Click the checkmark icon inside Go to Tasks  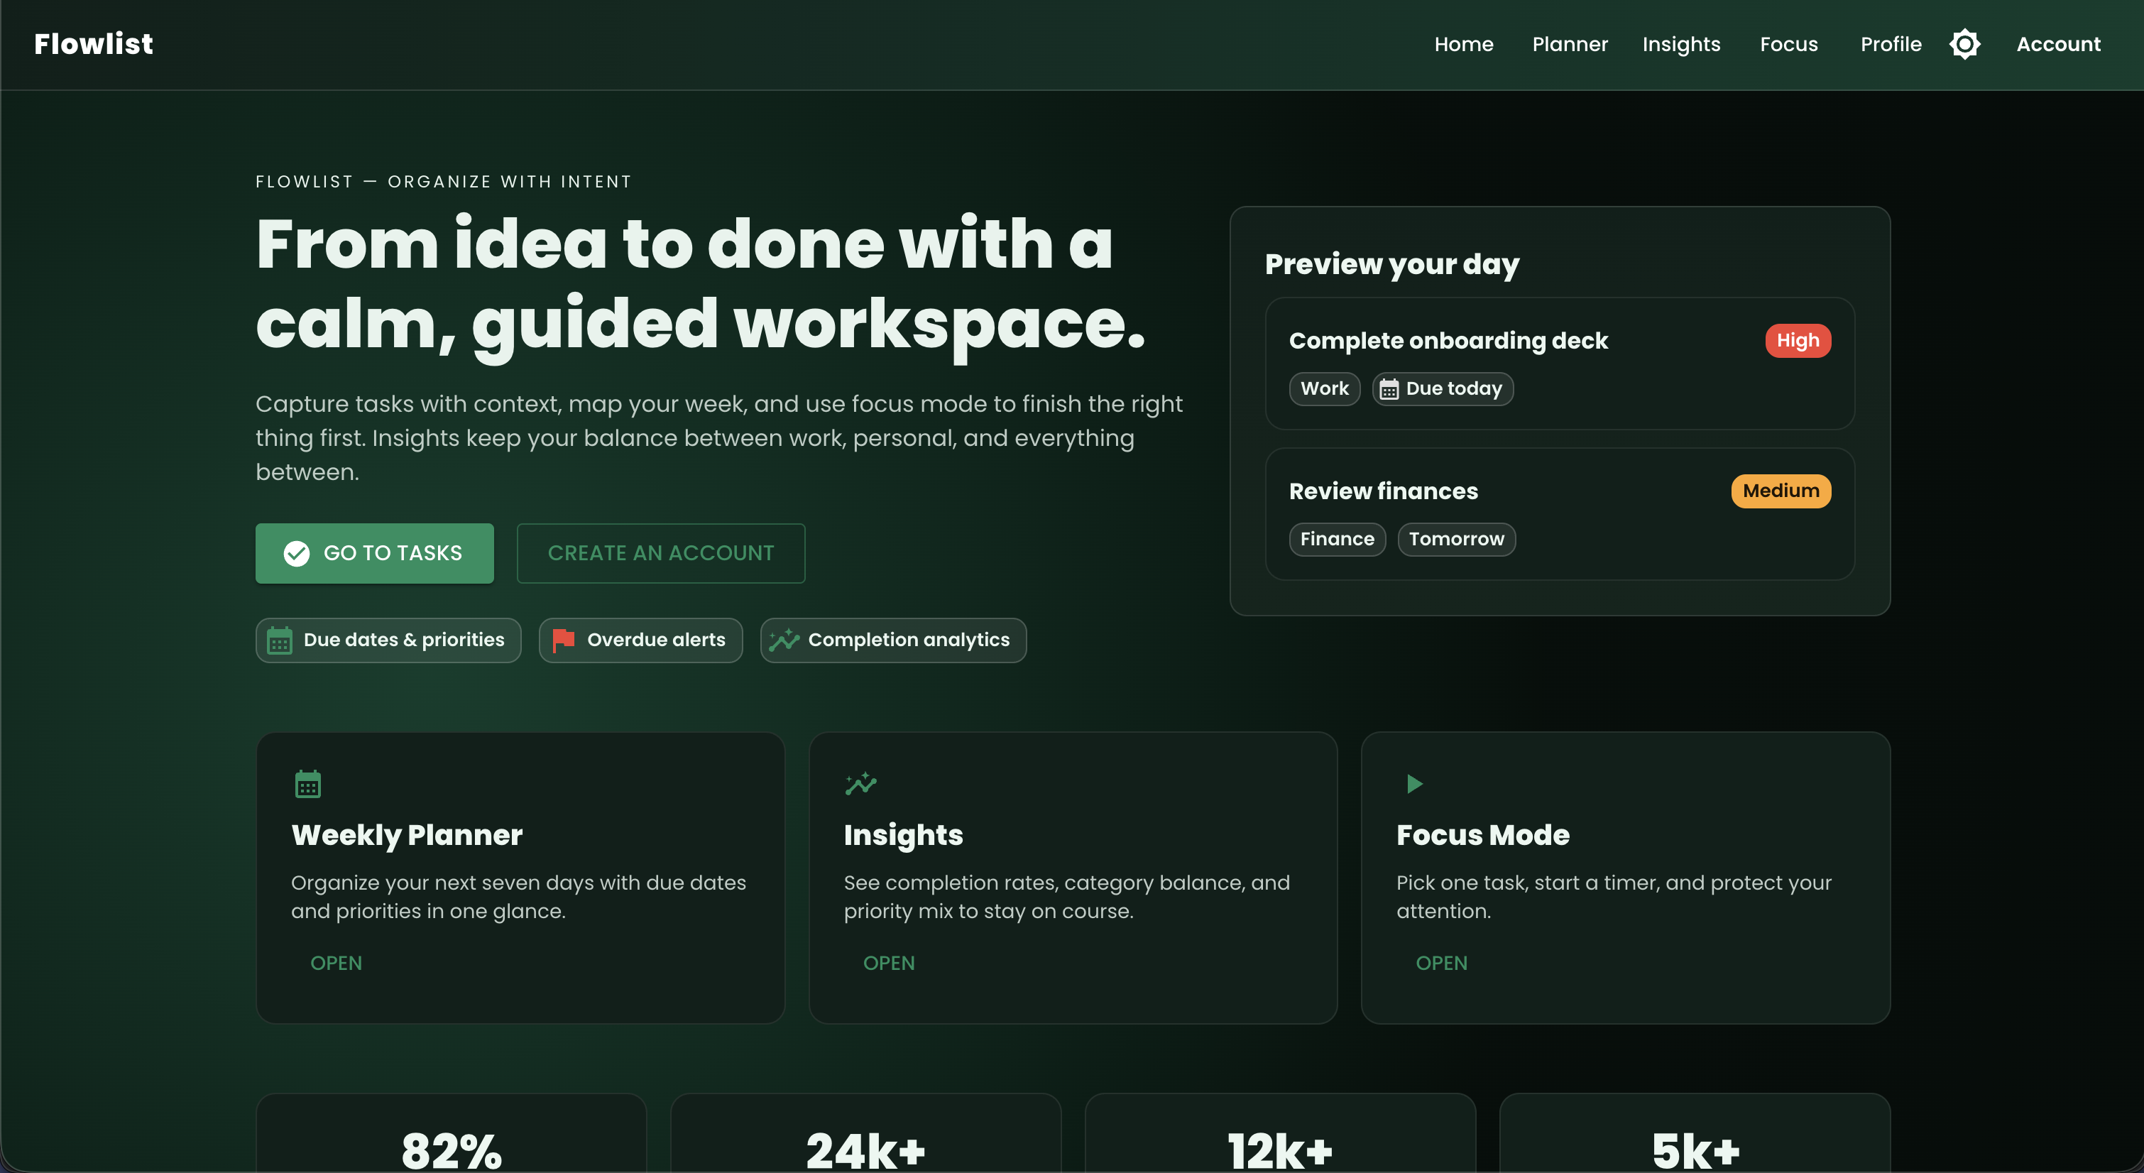pos(297,553)
